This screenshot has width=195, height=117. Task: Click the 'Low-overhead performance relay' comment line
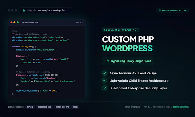(x=29, y=34)
